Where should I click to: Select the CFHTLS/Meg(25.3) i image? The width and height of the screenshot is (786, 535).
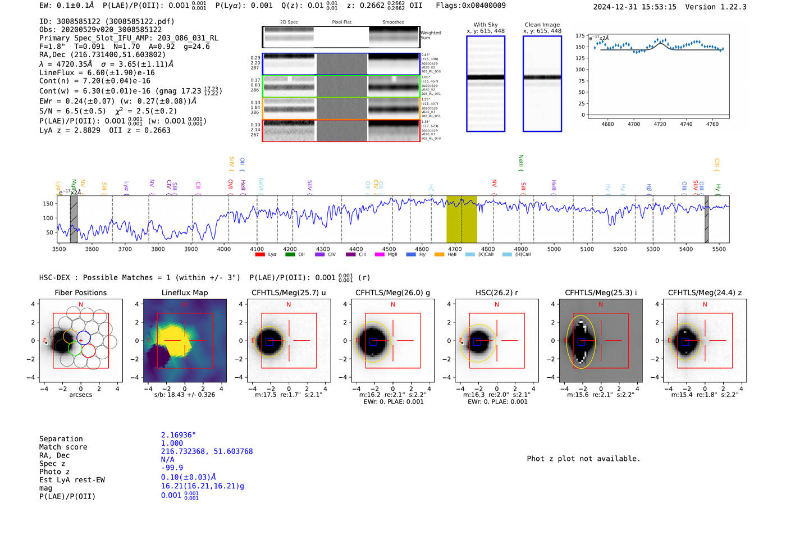(x=601, y=341)
